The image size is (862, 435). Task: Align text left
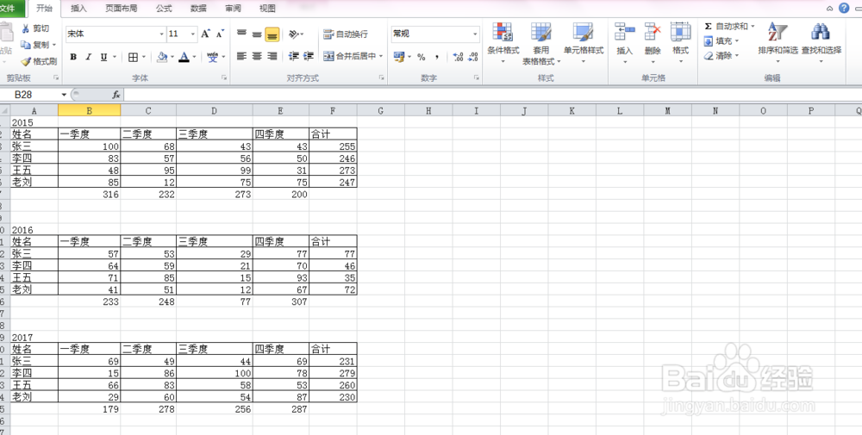tap(241, 56)
